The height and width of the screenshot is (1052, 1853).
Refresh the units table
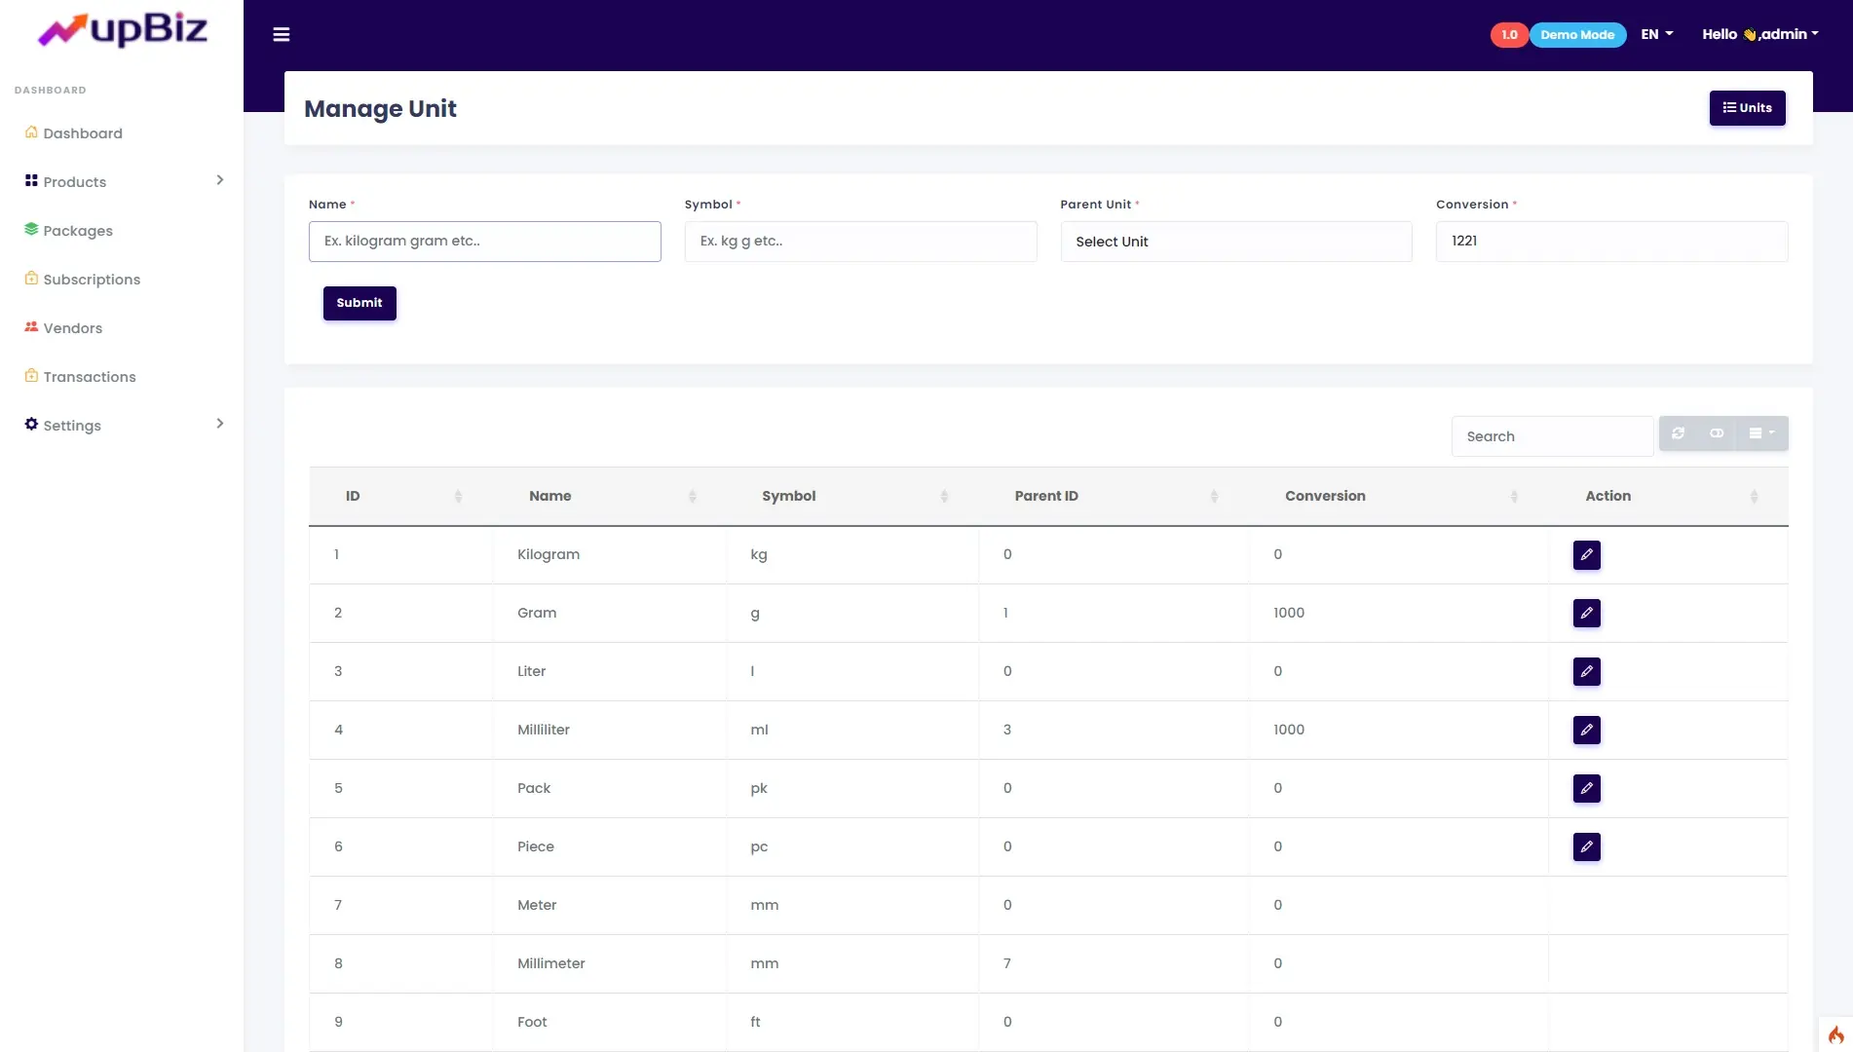click(x=1678, y=433)
